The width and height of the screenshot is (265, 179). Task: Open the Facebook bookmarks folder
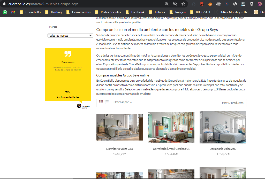point(135,12)
